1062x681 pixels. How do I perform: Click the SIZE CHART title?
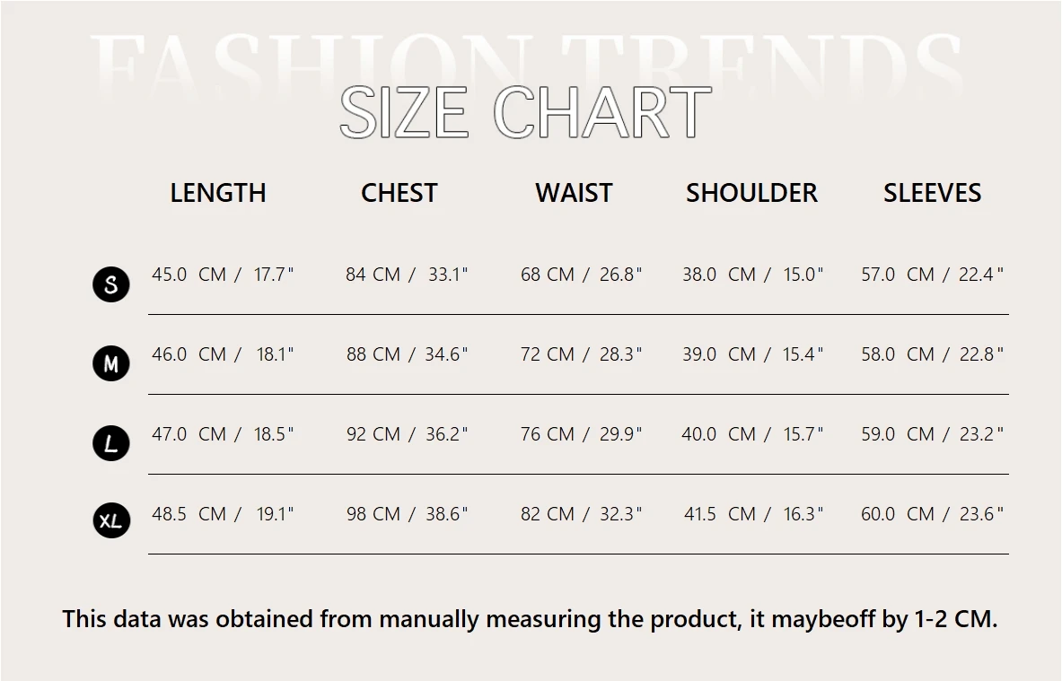click(525, 113)
